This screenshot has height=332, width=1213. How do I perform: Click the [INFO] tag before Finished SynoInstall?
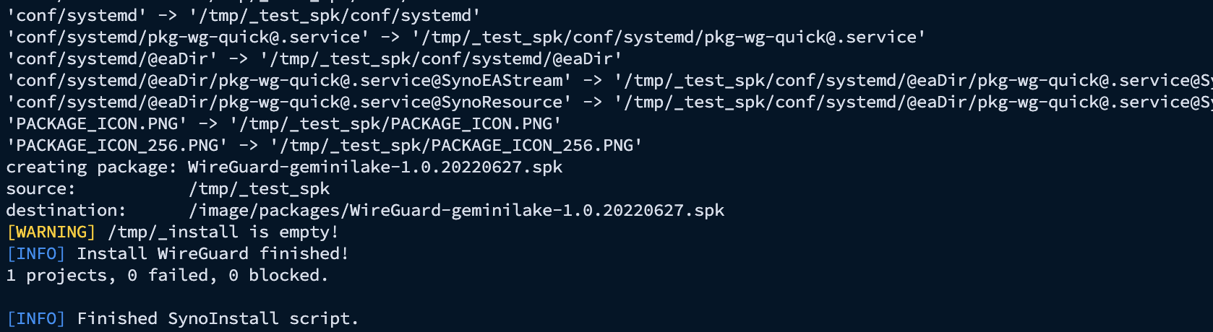35,319
